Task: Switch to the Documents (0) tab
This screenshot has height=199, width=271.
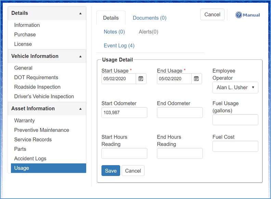Action: tap(150, 18)
